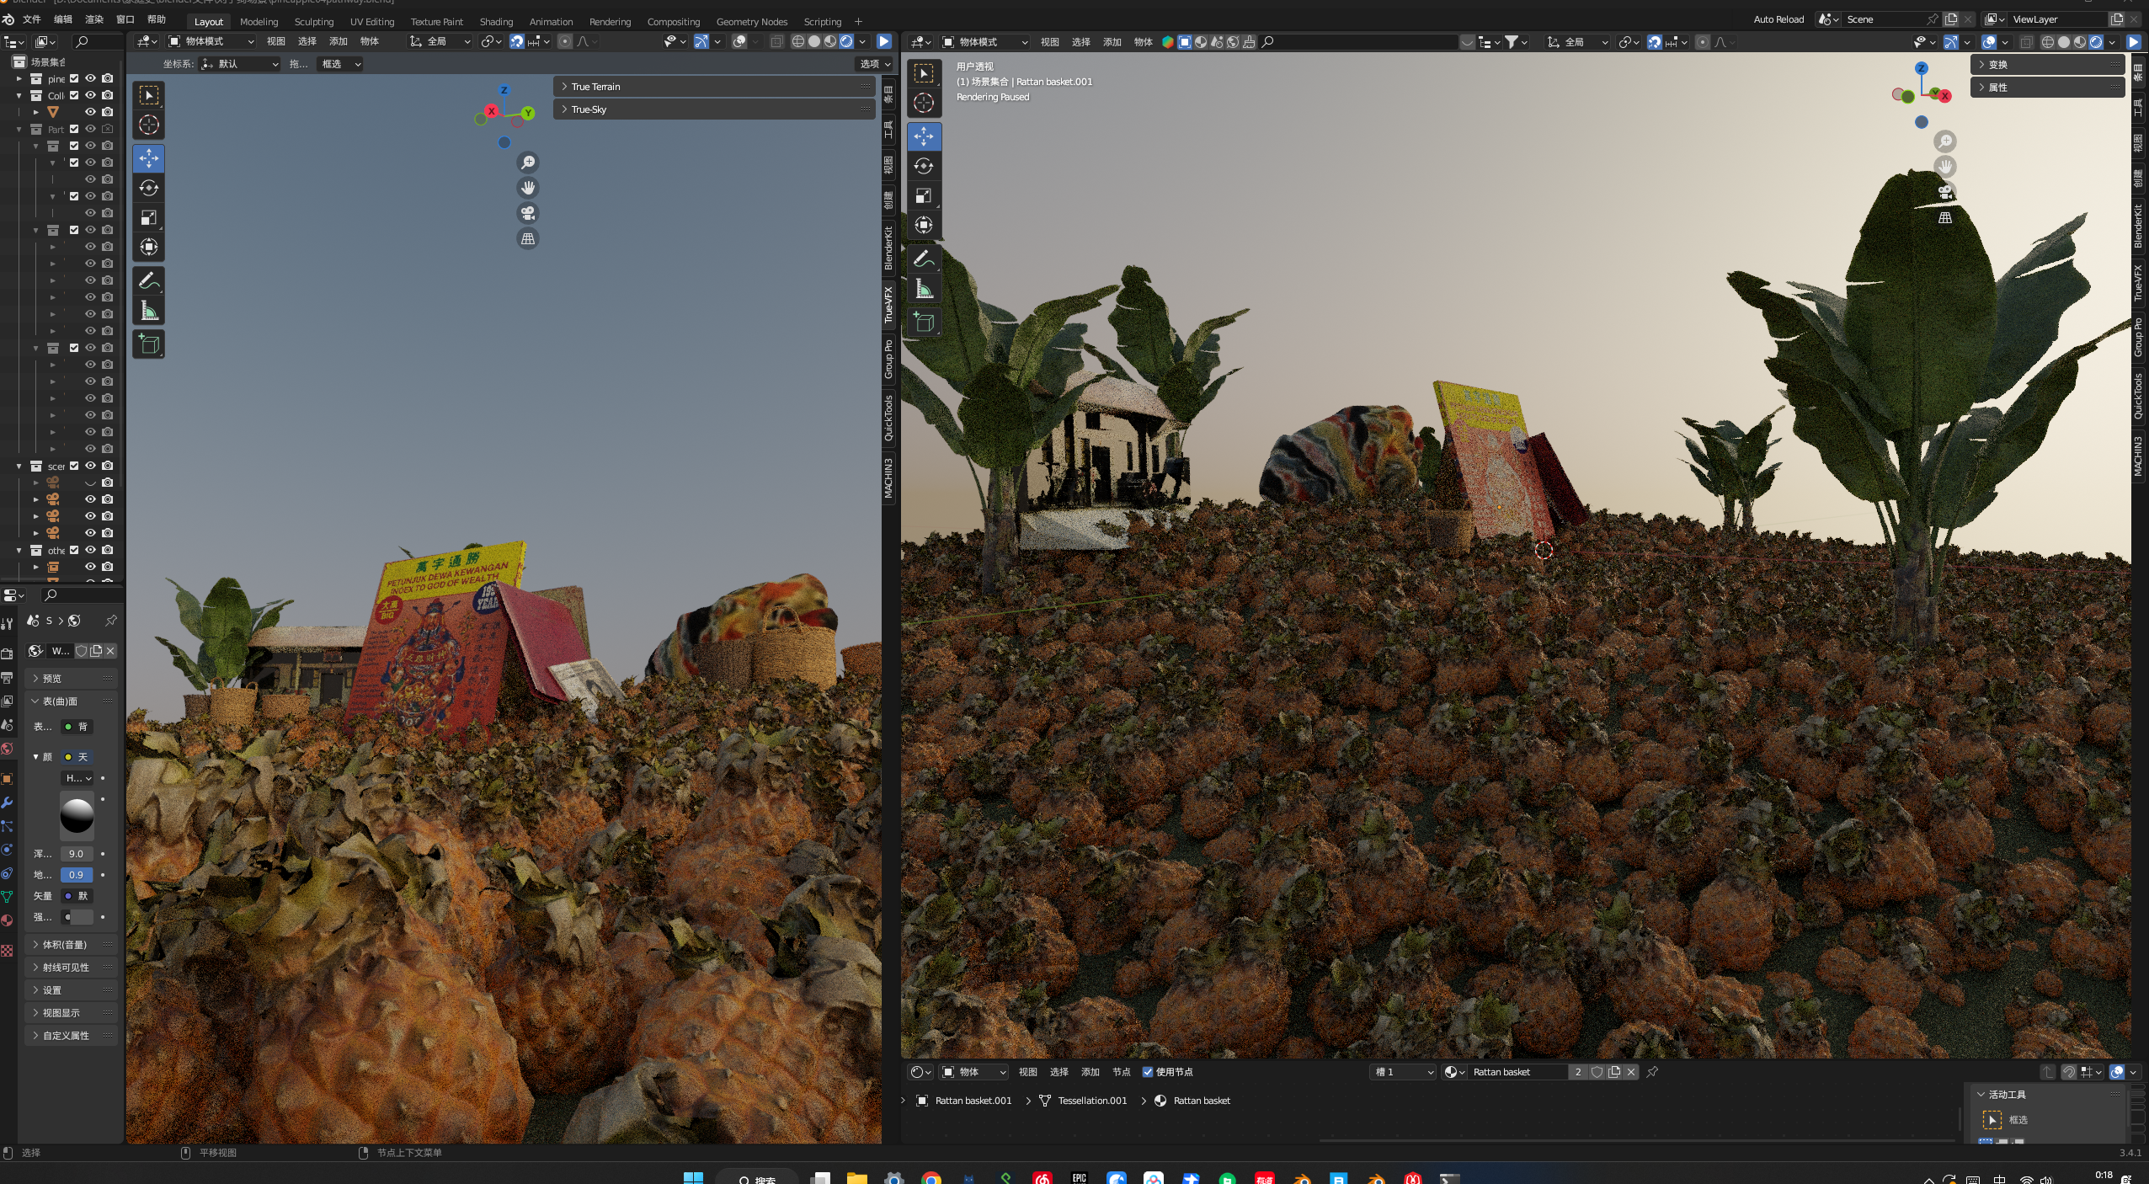Select the Move tool in left viewport

[x=149, y=157]
